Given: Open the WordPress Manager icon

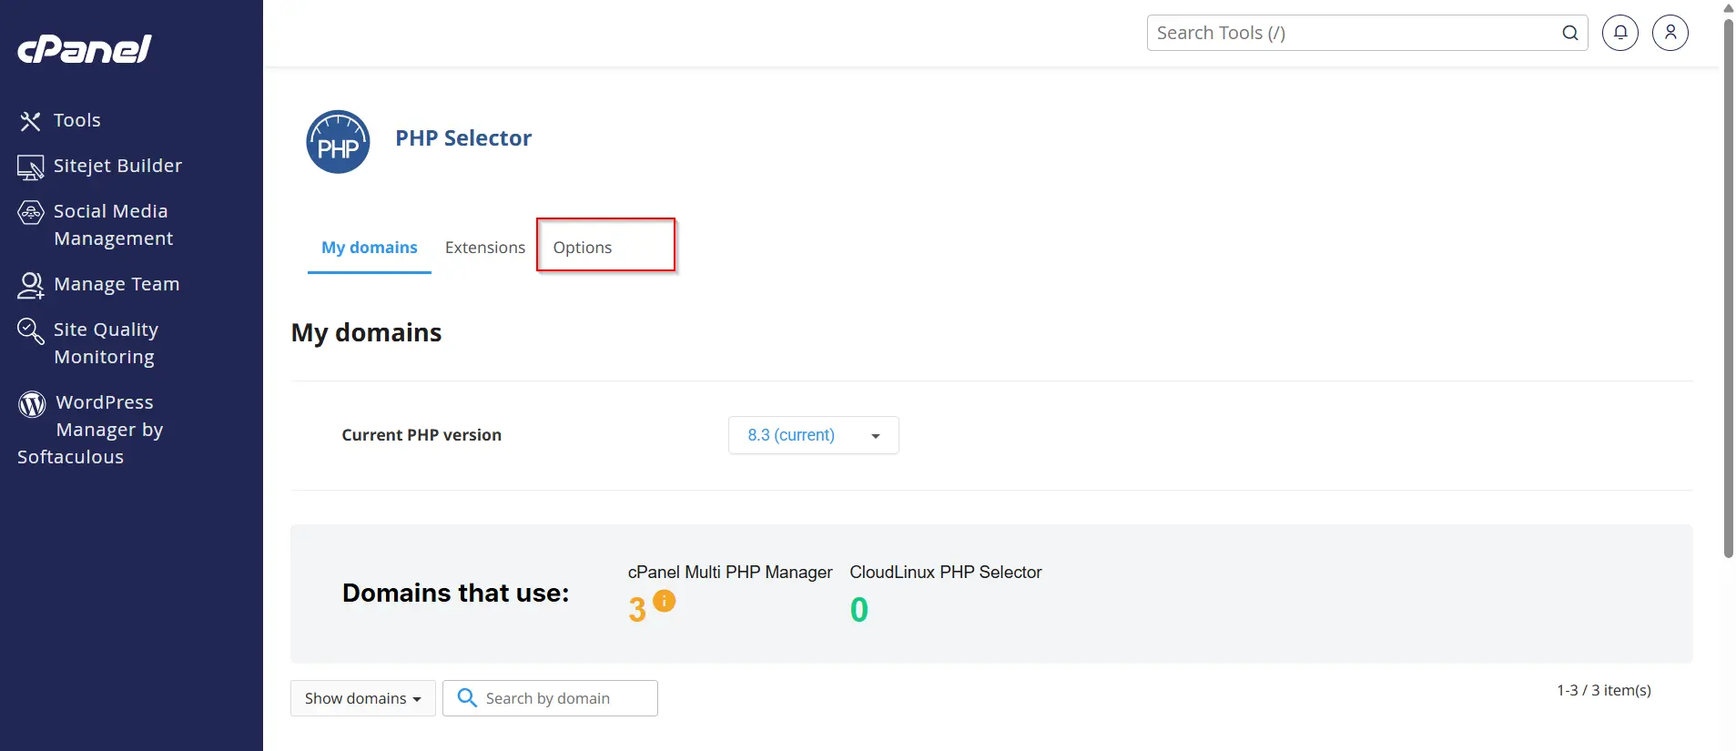Looking at the screenshot, I should (32, 403).
